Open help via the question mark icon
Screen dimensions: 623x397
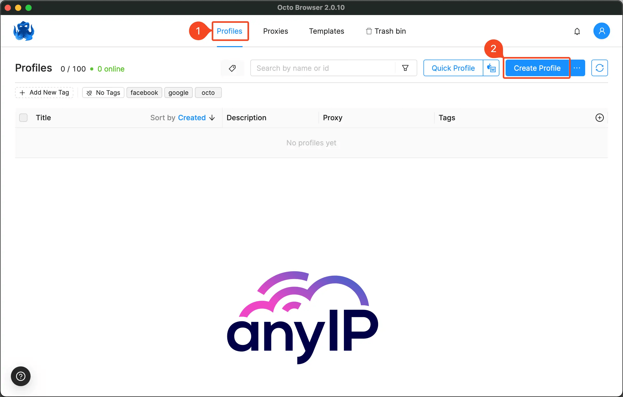(21, 376)
